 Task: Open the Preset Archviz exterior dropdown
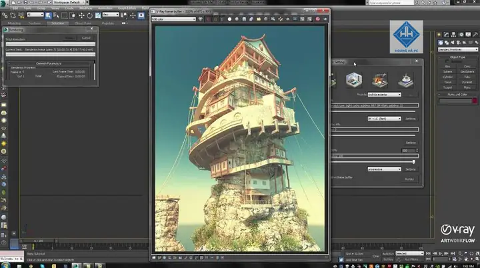coord(384,95)
